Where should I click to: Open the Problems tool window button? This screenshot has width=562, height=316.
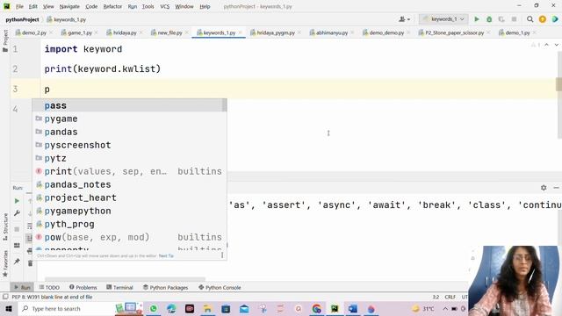pyautogui.click(x=83, y=287)
